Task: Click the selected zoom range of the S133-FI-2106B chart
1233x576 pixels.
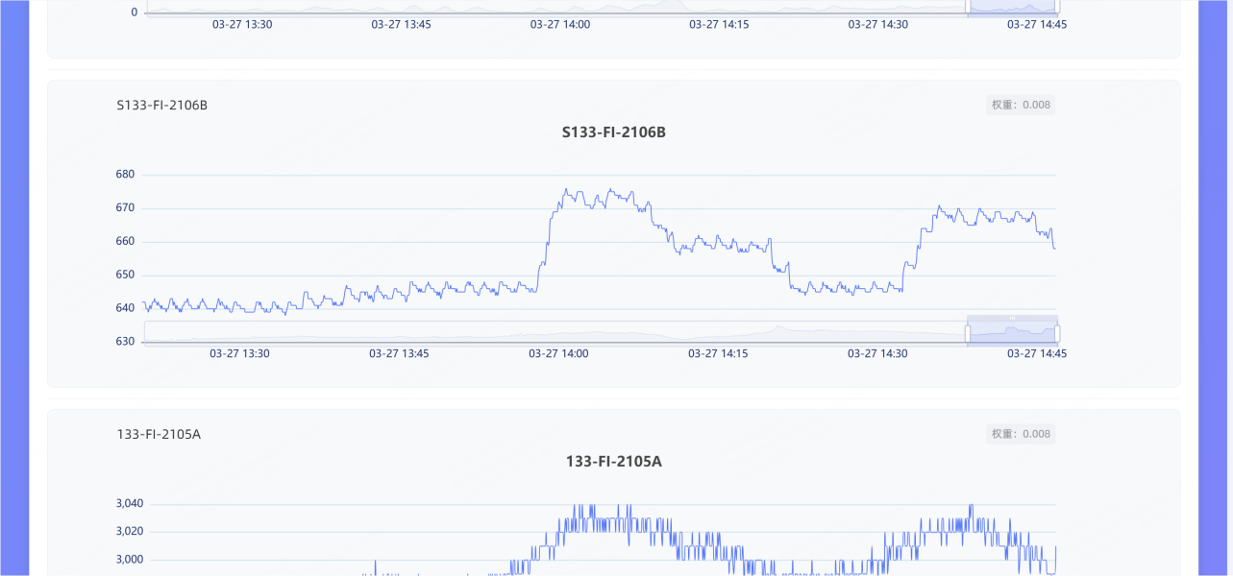Action: [1013, 333]
